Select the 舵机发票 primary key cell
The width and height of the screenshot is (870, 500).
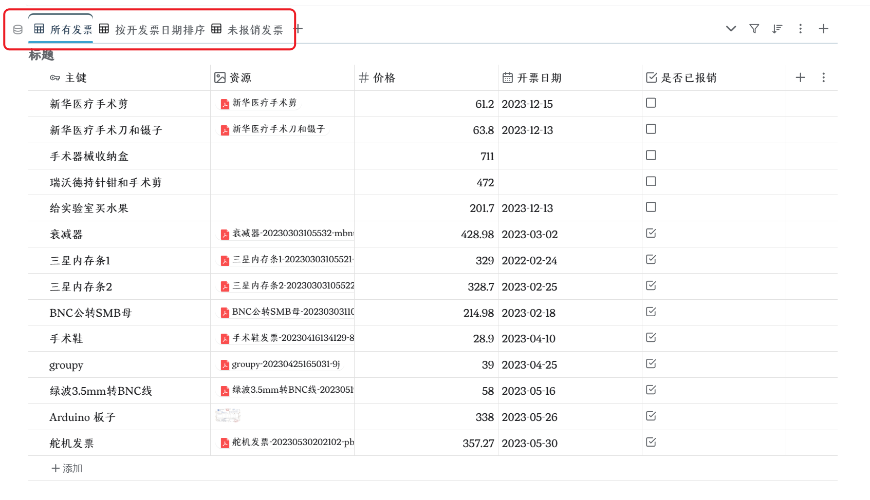119,443
